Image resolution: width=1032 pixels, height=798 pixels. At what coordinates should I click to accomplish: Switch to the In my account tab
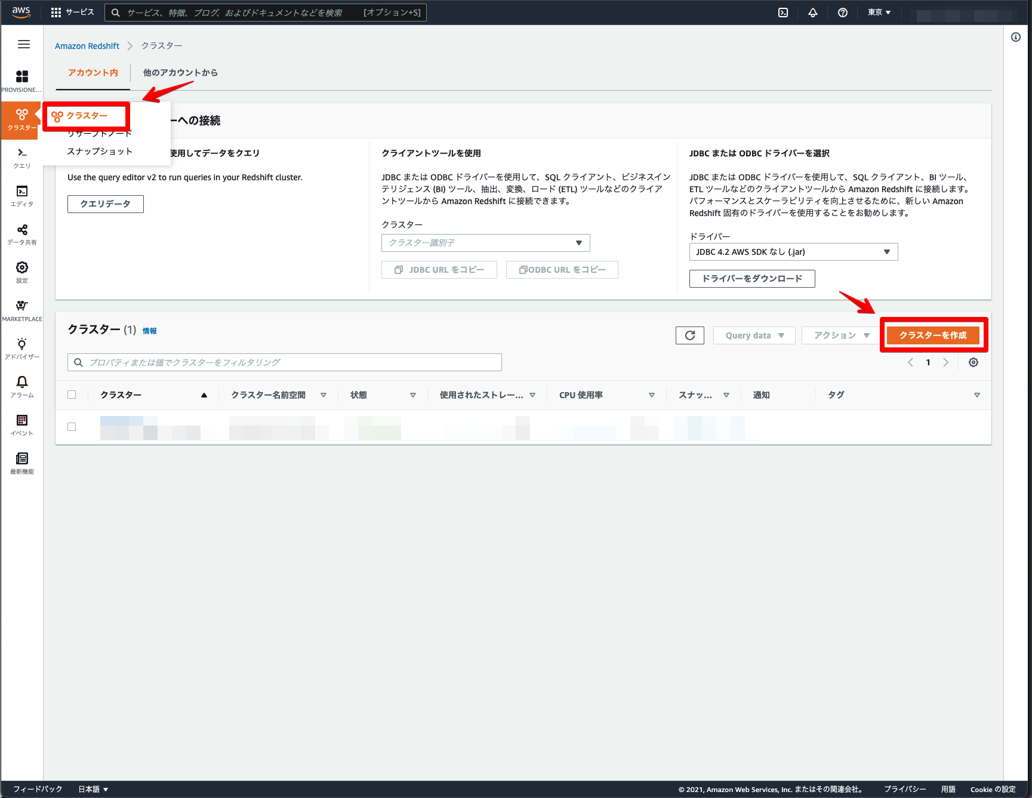coord(93,73)
